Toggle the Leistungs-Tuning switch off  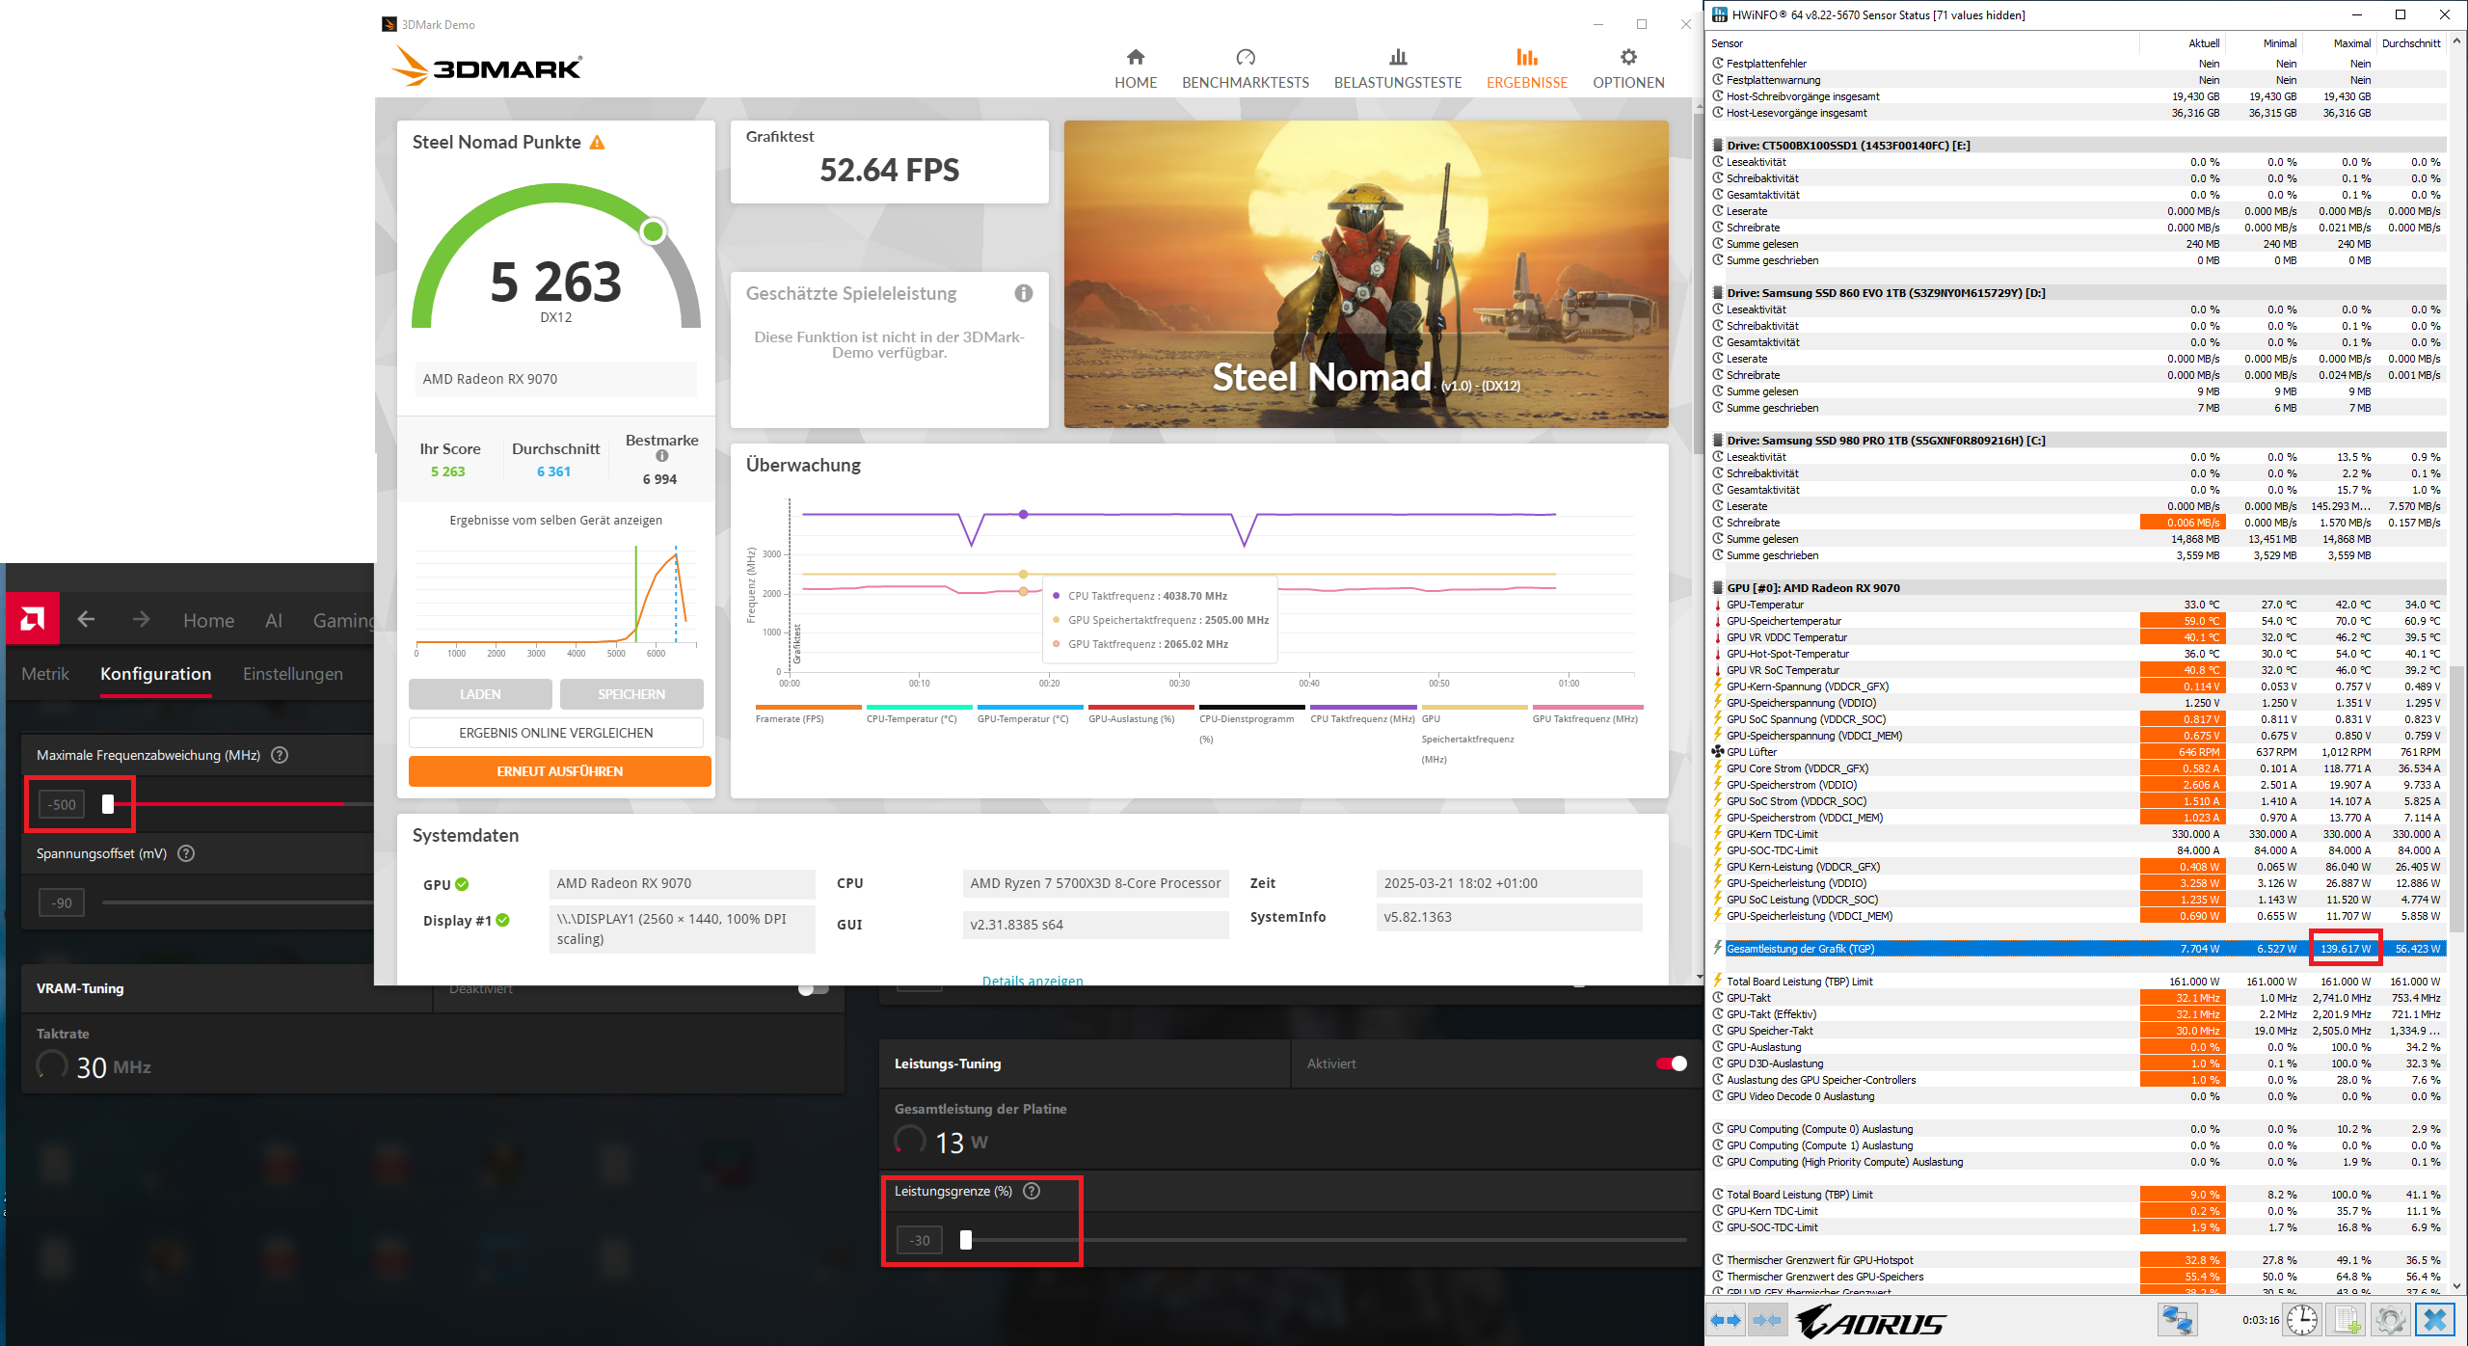[1672, 1063]
